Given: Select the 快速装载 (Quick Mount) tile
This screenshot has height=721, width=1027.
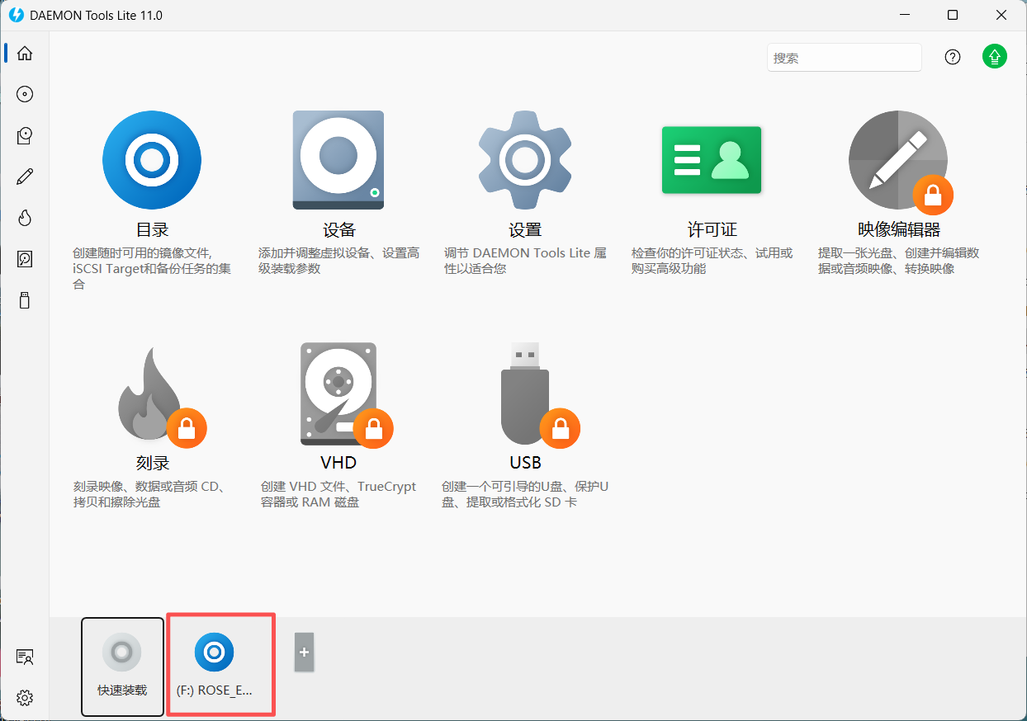Looking at the screenshot, I should tap(122, 666).
